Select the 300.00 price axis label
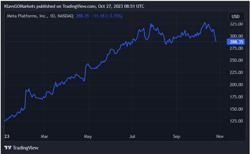The image size is (250, 154). (x=236, y=36)
